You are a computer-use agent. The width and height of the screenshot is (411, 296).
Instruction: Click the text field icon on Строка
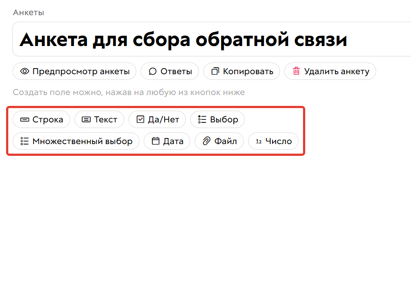coord(25,119)
